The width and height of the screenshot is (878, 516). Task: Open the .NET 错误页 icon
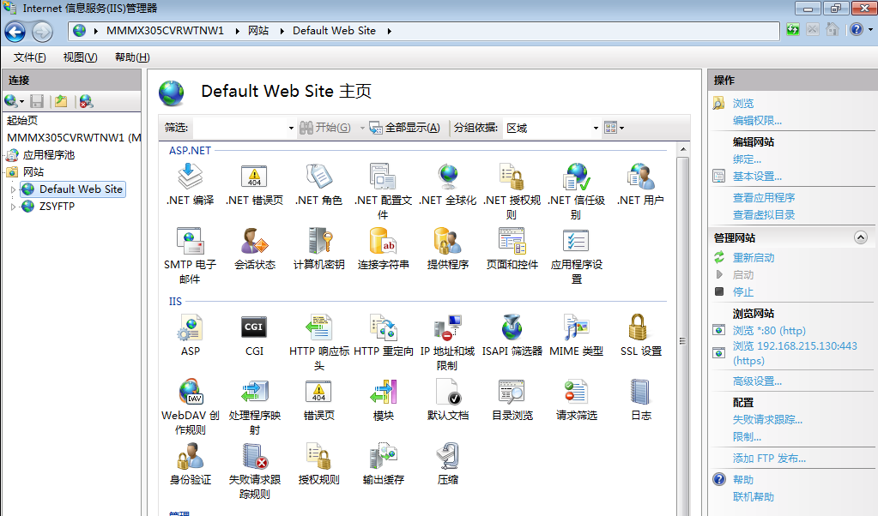[254, 176]
